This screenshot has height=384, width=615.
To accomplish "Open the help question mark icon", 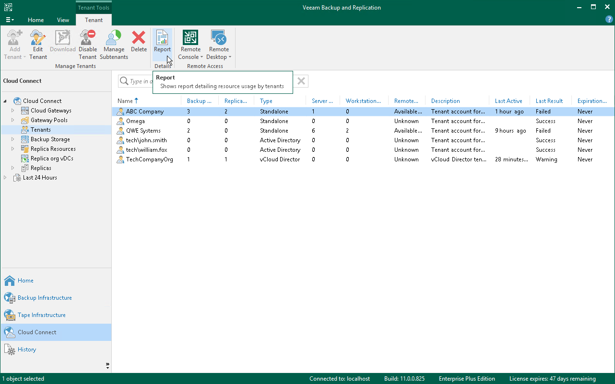I will [609, 20].
